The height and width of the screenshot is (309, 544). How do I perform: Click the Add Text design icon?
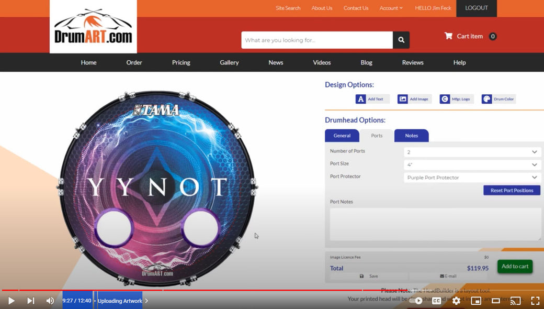(360, 99)
